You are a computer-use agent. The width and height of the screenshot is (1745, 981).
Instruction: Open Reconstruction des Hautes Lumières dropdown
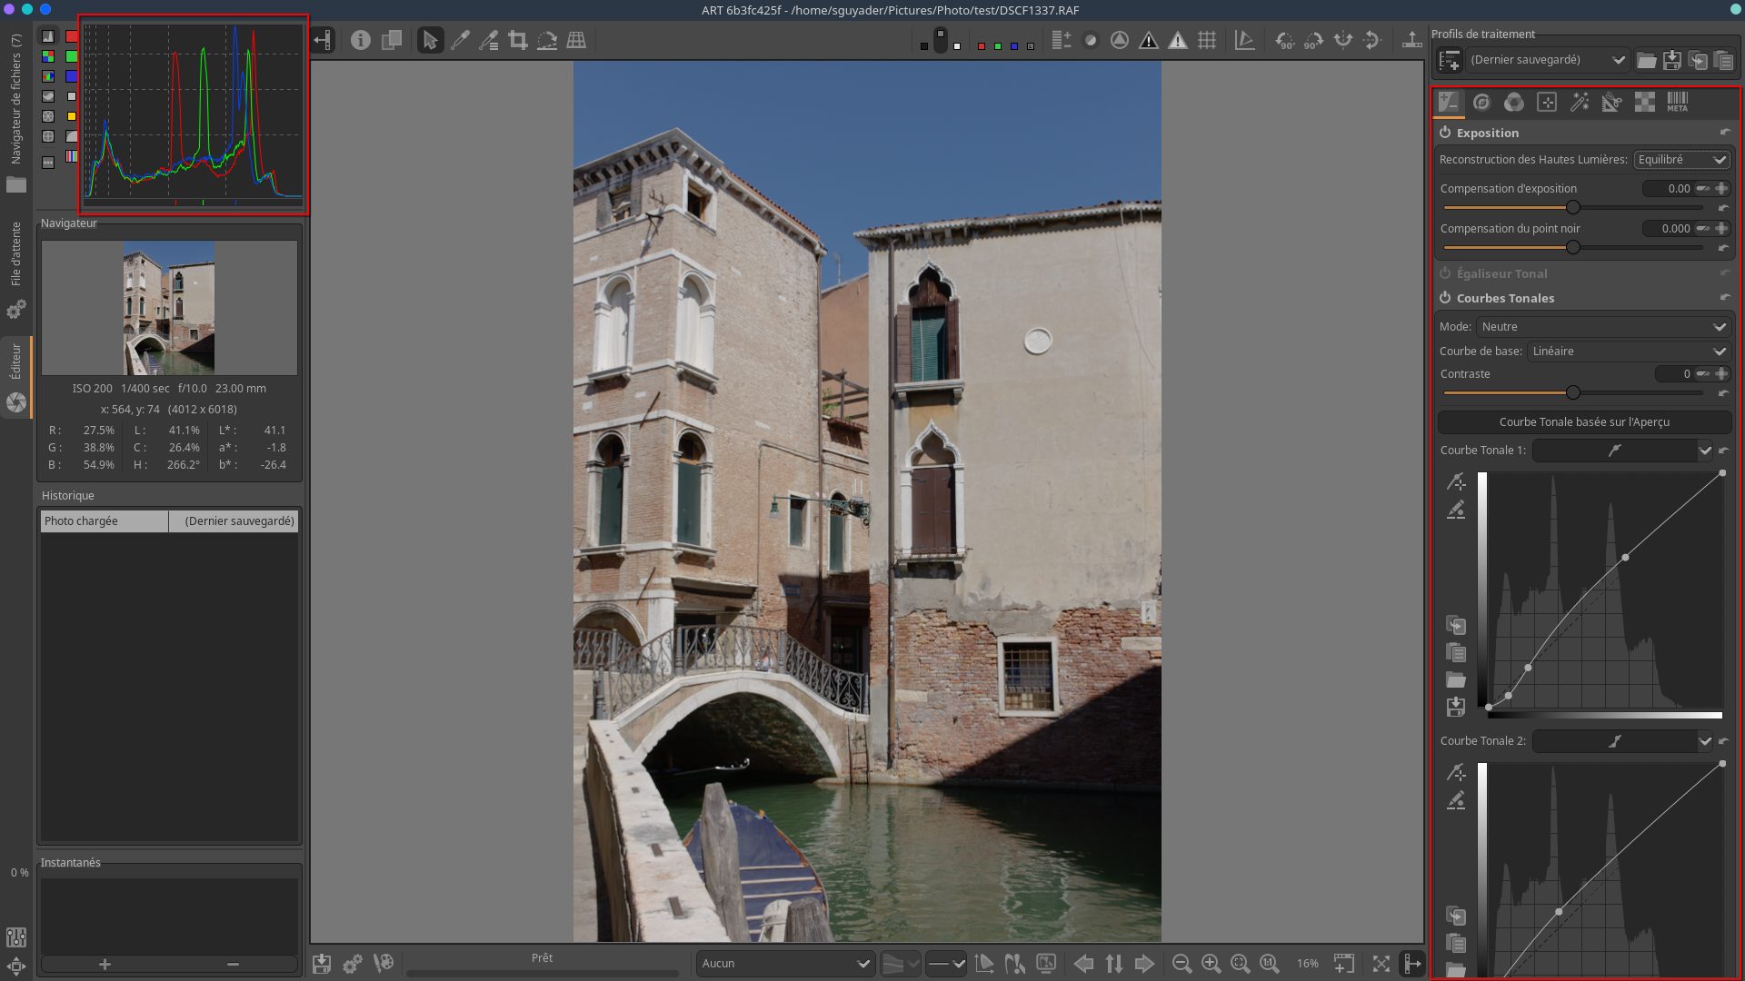coord(1681,160)
